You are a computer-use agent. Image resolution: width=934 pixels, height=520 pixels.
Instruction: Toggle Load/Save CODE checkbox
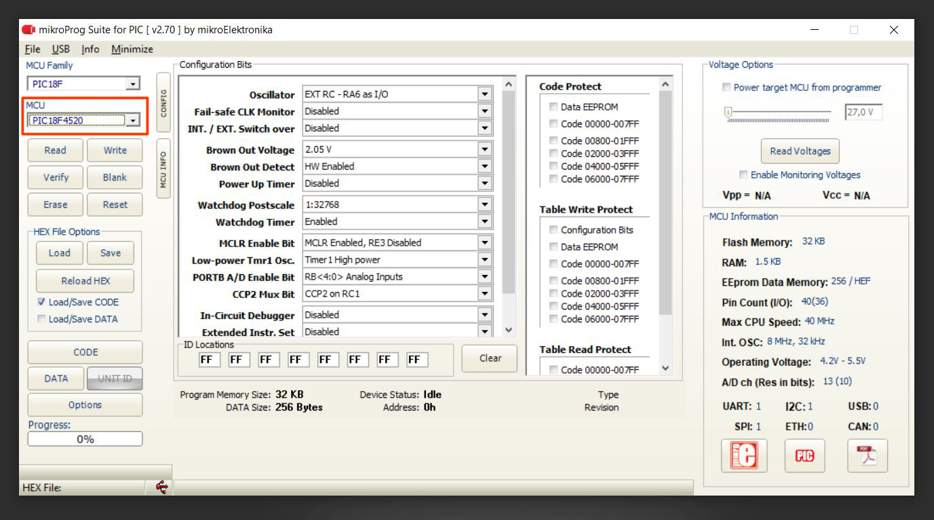coord(42,302)
